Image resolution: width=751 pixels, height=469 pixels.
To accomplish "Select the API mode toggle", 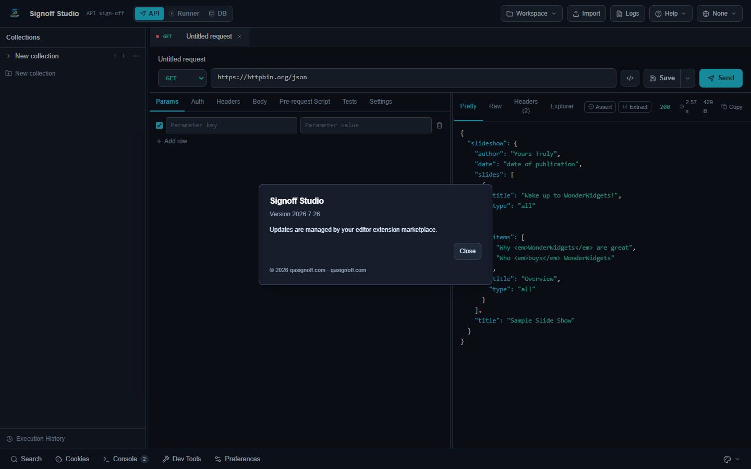I will pos(150,14).
